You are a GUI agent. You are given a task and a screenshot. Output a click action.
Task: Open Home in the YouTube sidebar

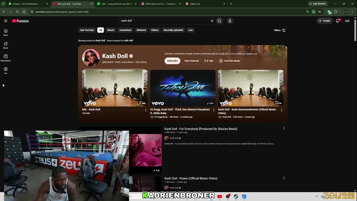pos(6,32)
